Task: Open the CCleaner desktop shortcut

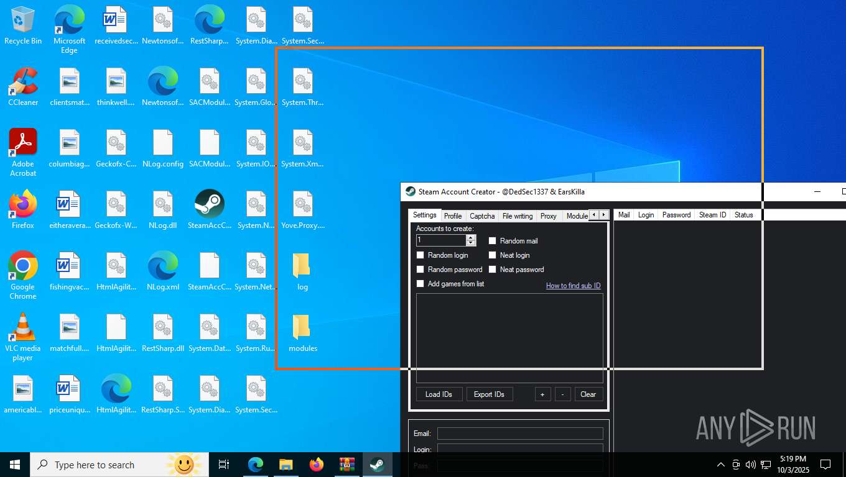Action: [x=23, y=87]
